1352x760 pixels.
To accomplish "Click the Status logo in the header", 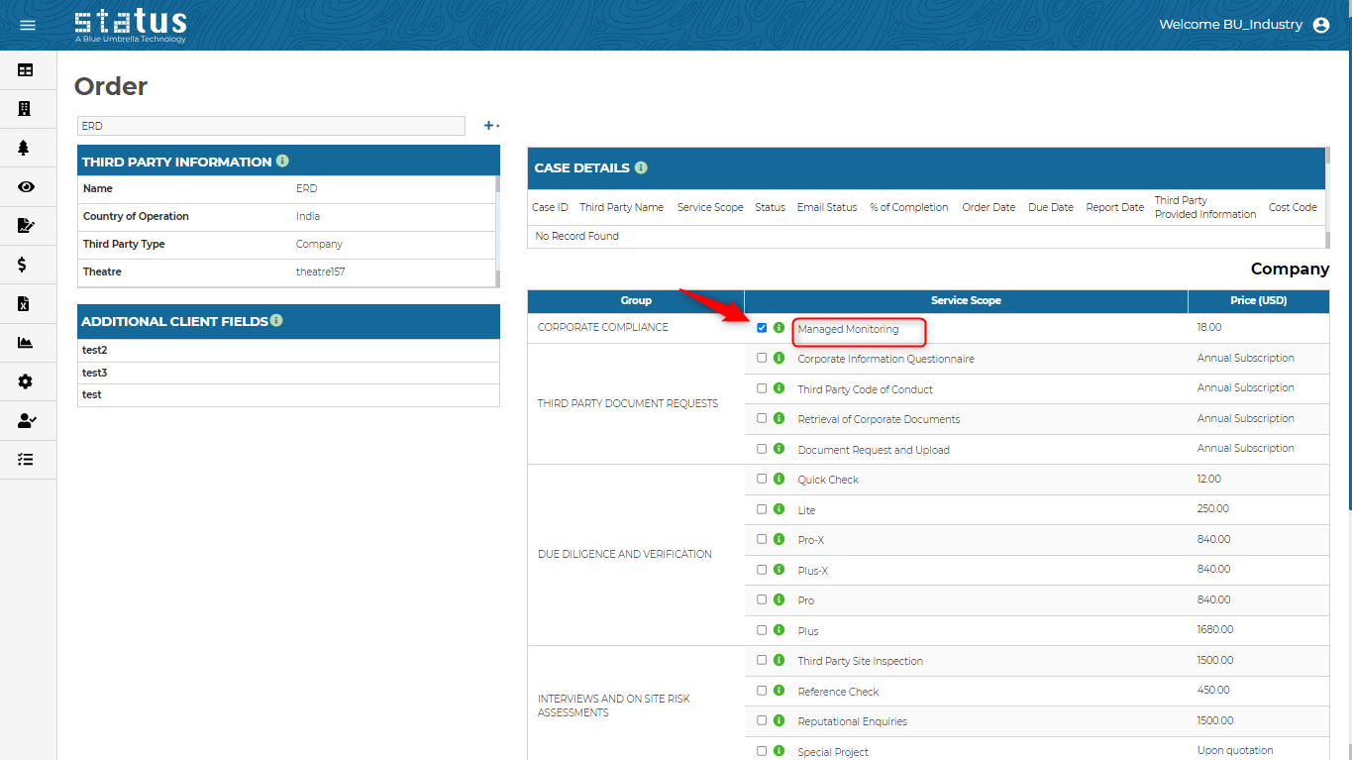I will click(x=130, y=25).
